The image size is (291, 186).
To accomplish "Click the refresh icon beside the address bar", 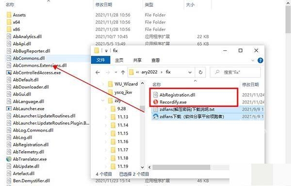I will tap(200, 72).
